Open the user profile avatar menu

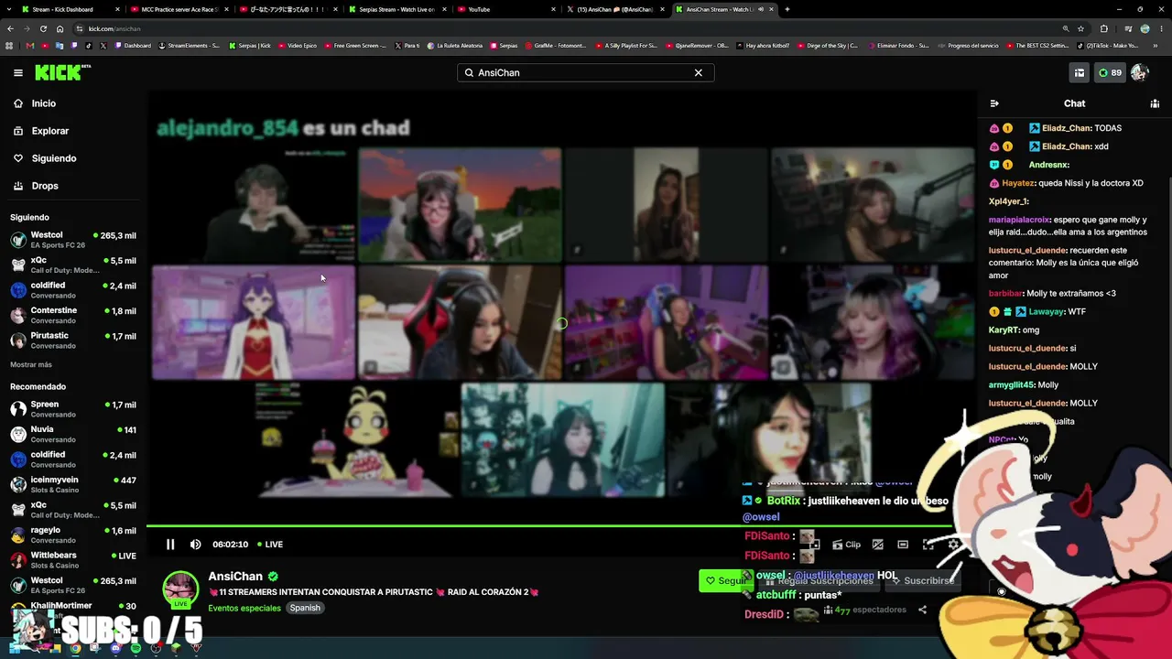pyautogui.click(x=1139, y=72)
